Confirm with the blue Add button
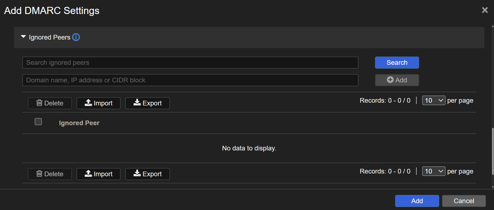This screenshot has height=210, width=494. point(417,201)
